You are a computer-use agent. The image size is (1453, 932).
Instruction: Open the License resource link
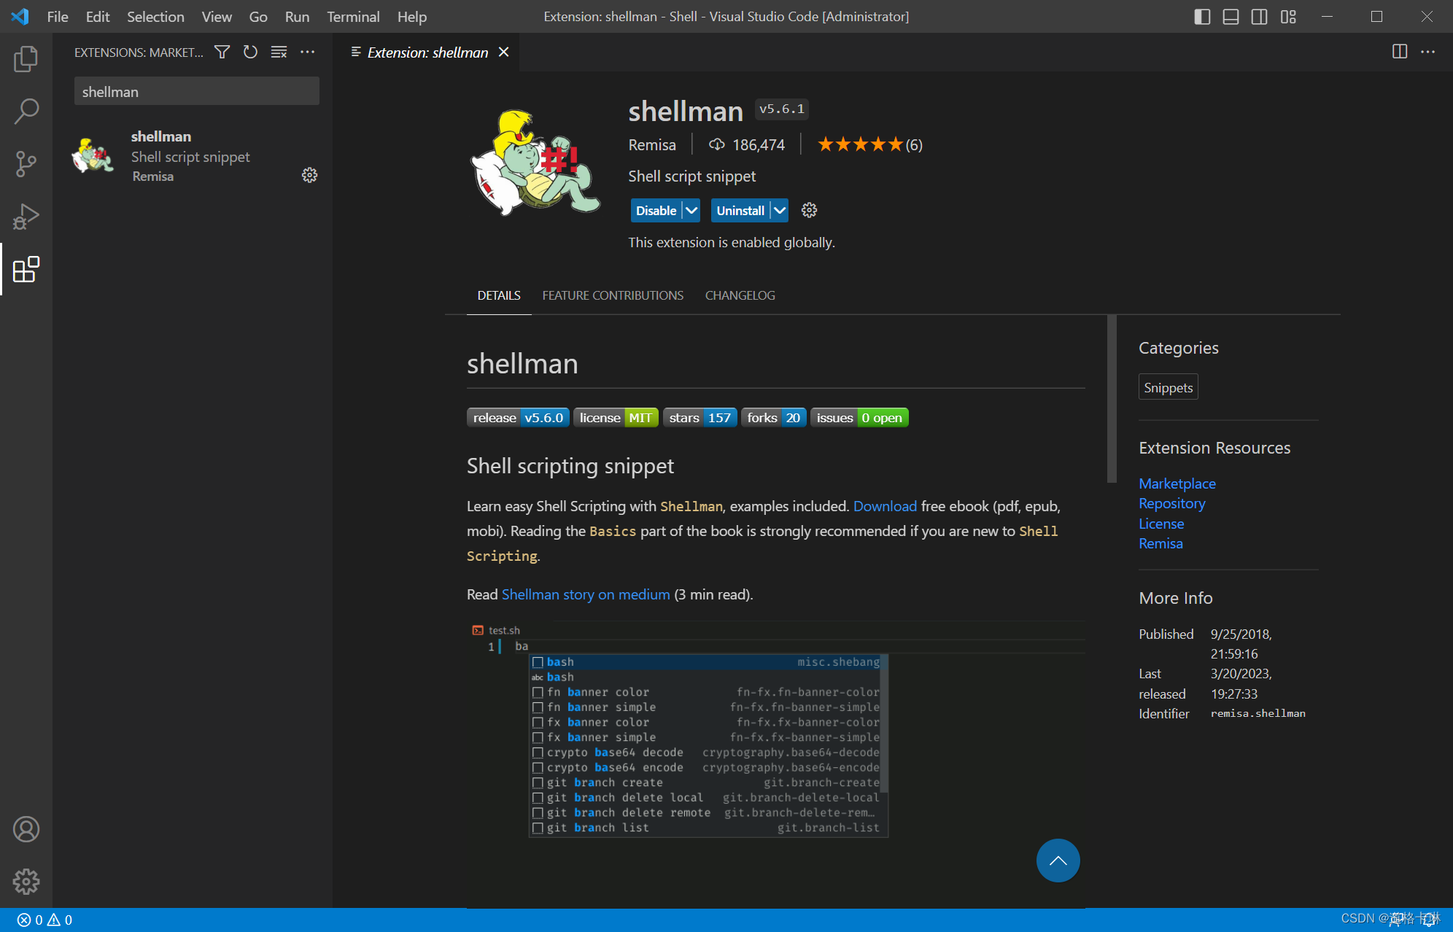pos(1161,524)
